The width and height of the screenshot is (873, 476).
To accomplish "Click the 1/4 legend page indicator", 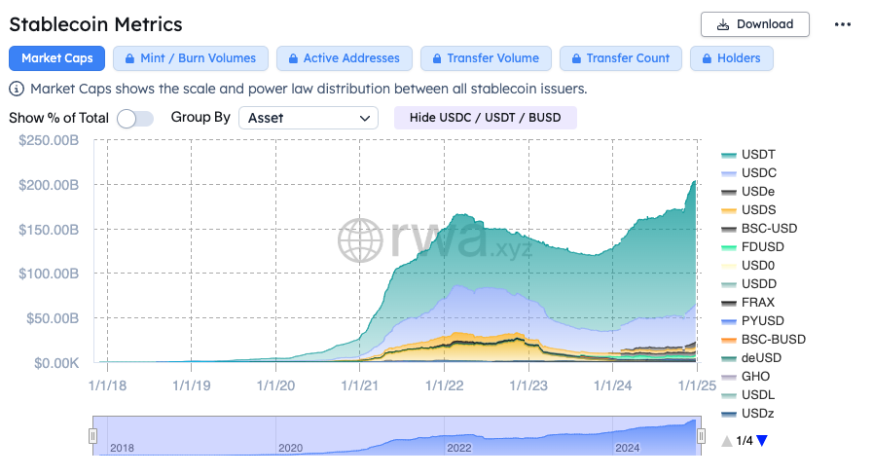I will [745, 441].
